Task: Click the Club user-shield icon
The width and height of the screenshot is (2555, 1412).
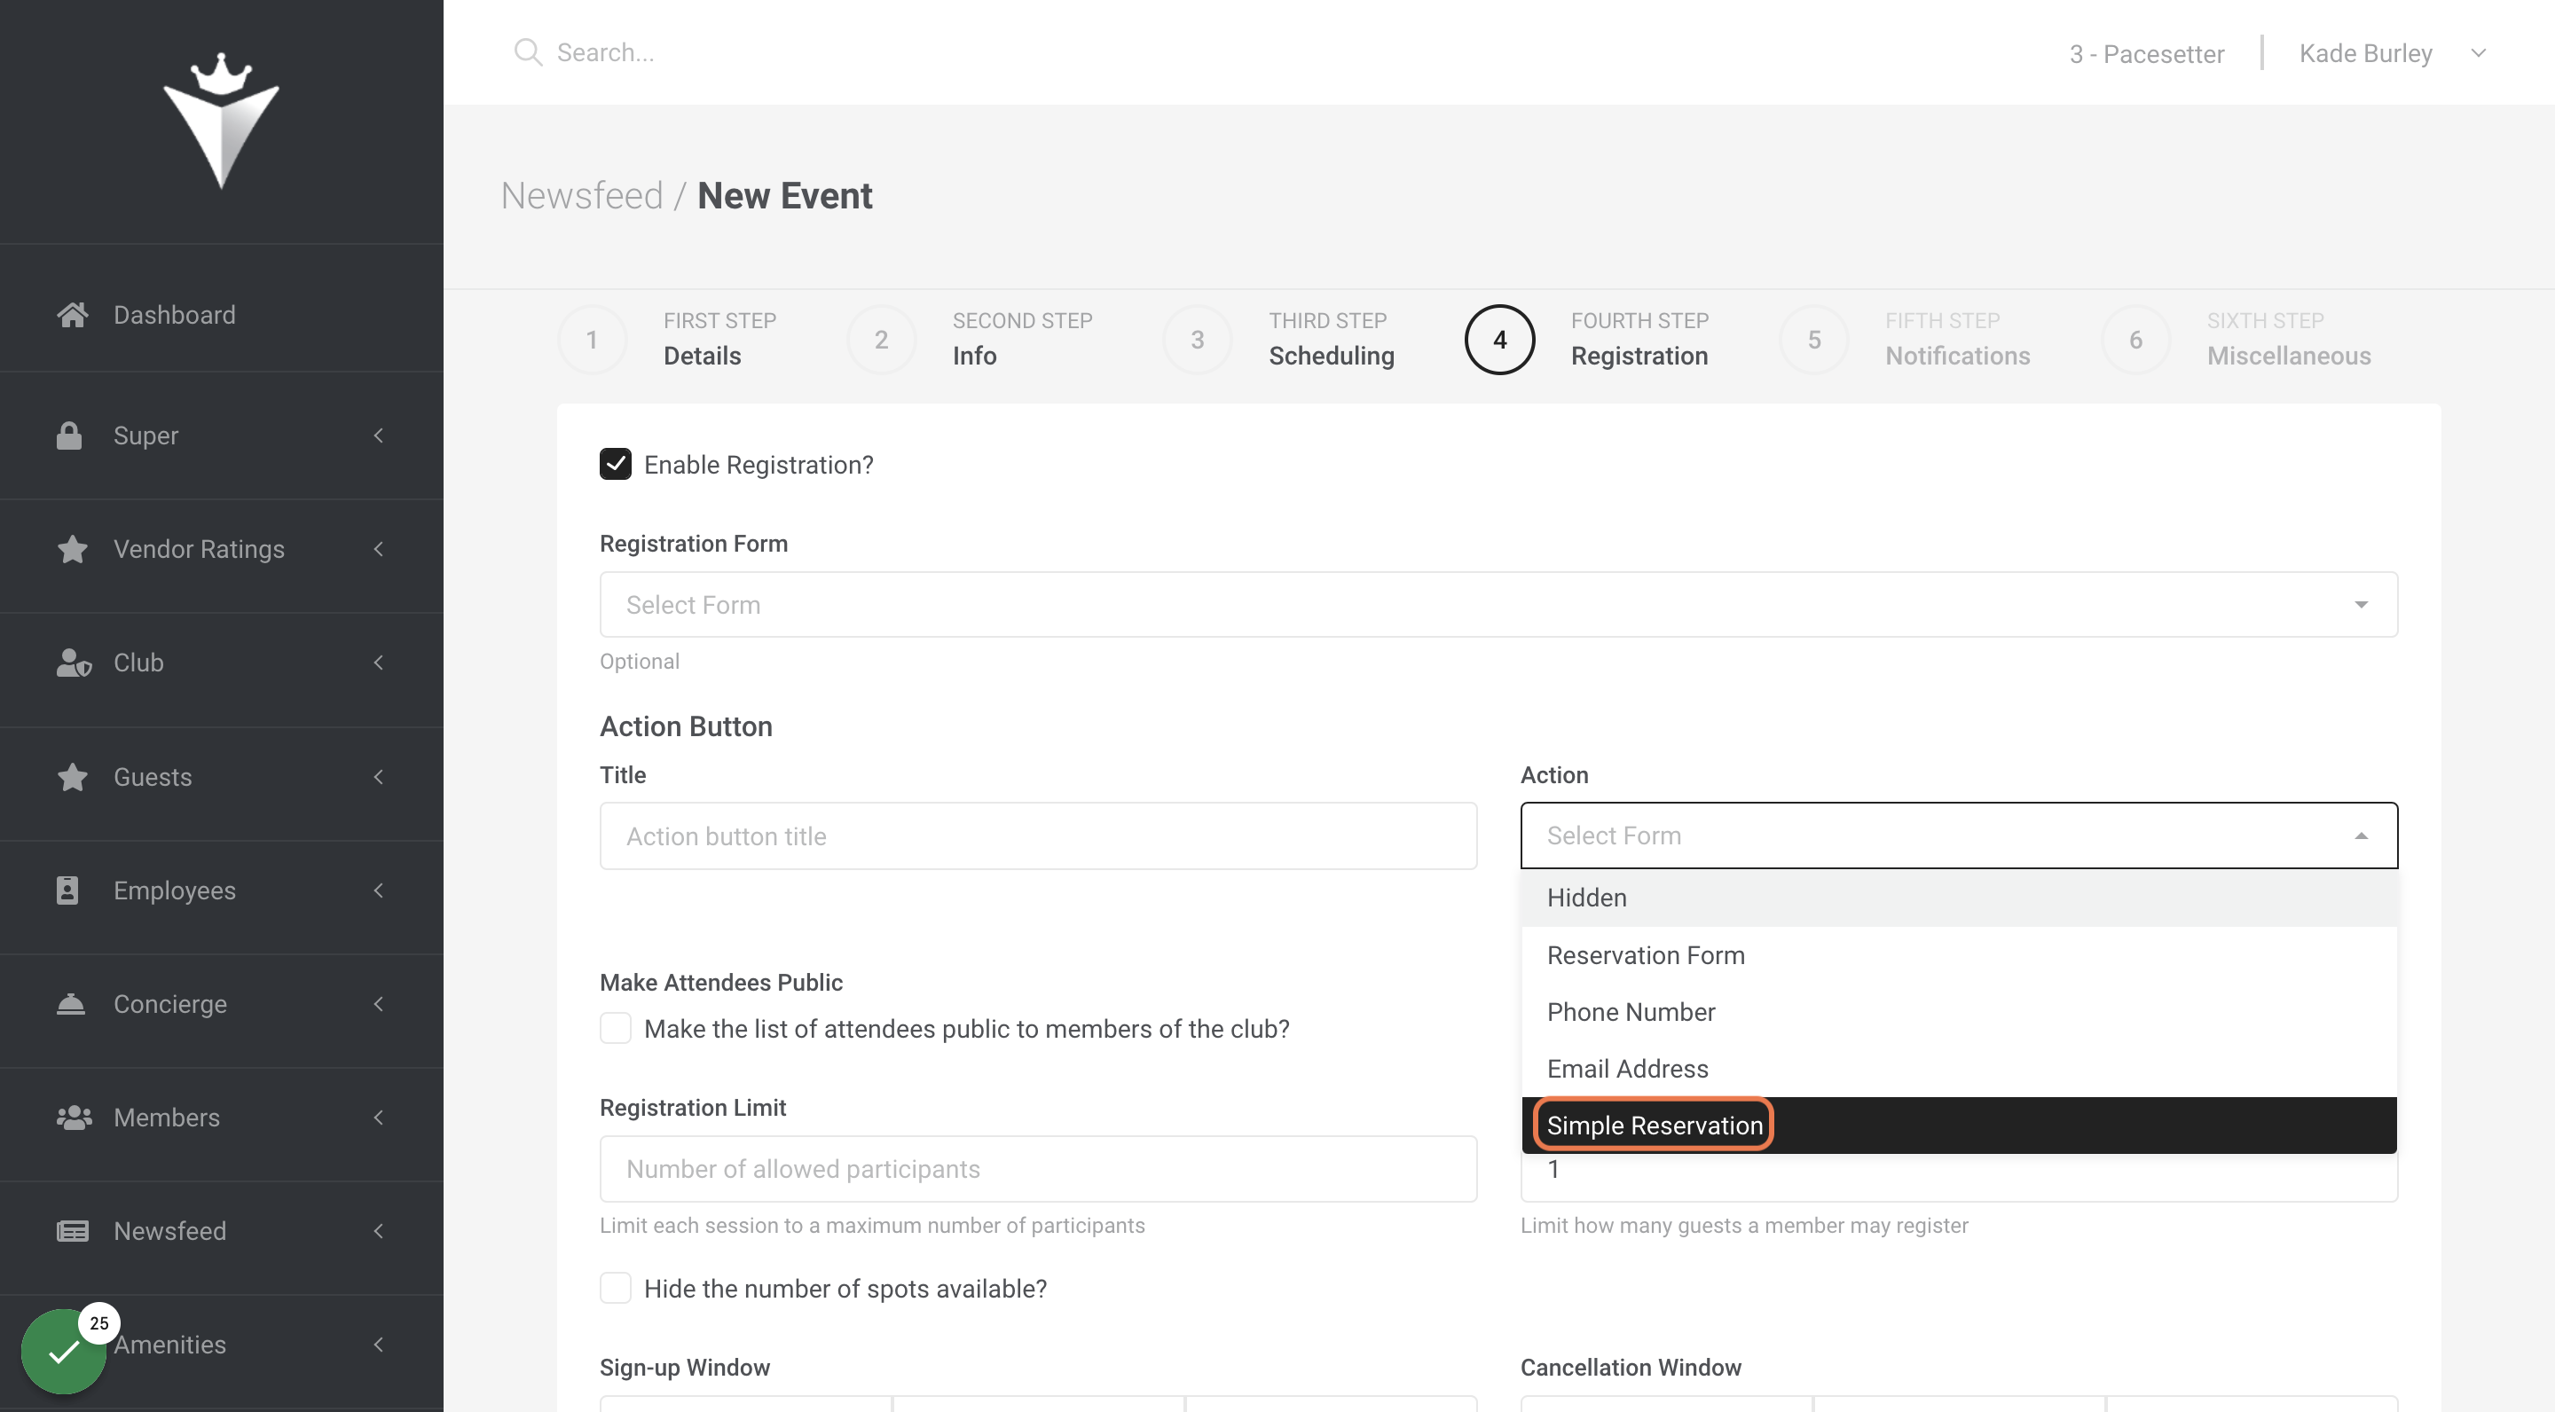Action: (x=74, y=663)
